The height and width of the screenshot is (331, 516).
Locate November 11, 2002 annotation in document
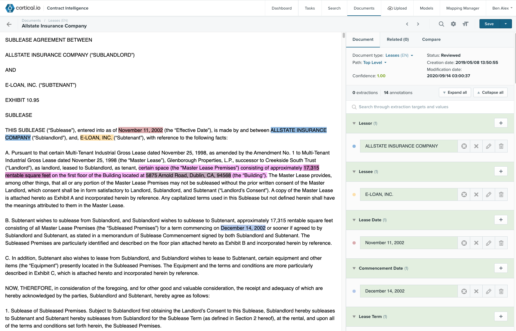click(464, 243)
